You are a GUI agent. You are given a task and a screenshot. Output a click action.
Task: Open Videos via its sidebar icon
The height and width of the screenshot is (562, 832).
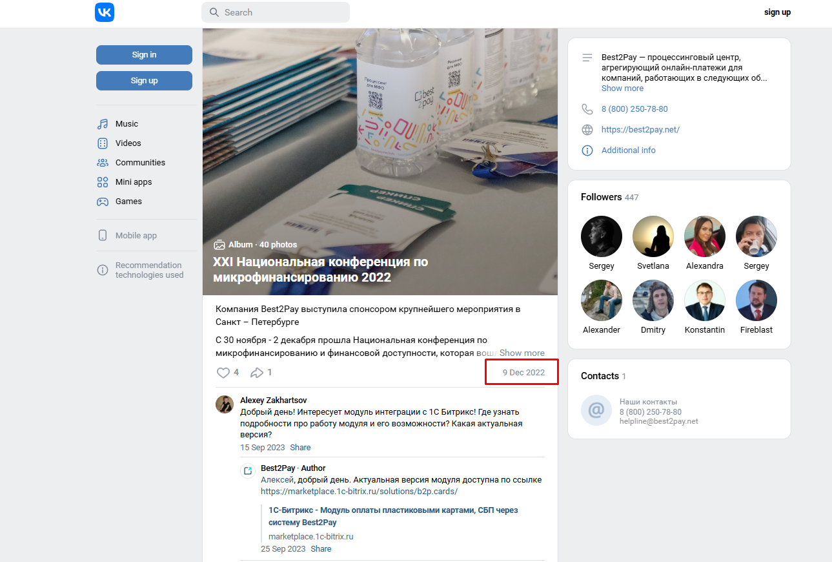click(x=103, y=143)
